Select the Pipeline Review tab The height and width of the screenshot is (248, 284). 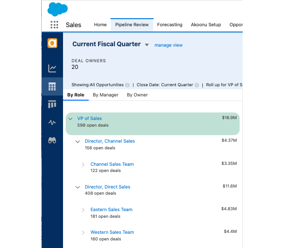[x=132, y=25]
